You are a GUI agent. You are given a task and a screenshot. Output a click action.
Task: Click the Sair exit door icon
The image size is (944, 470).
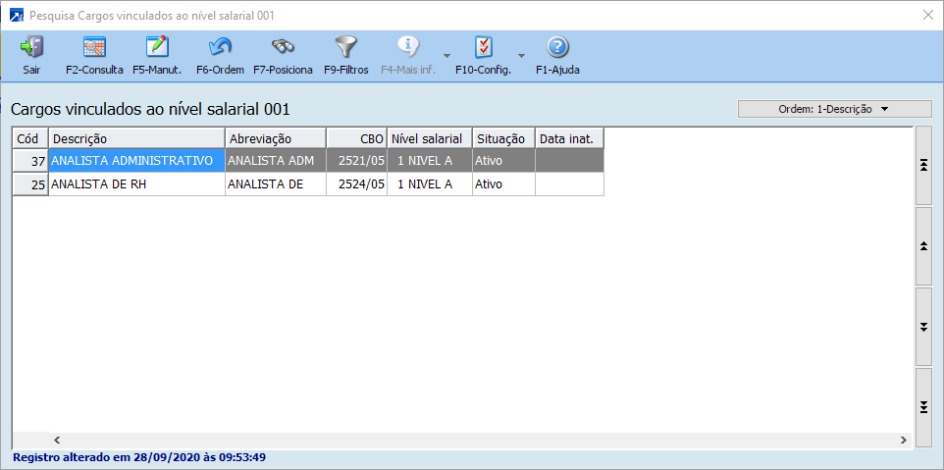(31, 47)
